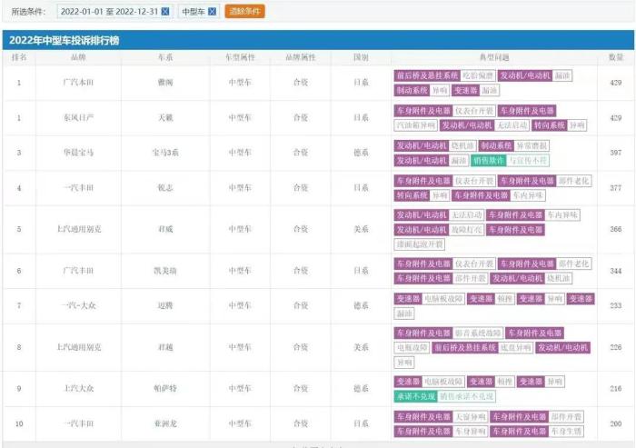
Task: Select the 宝马3系 car series
Action: (165, 153)
